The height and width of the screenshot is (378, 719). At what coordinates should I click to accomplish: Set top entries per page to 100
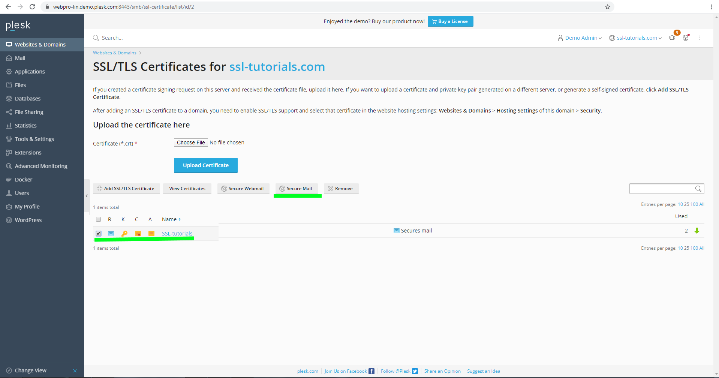(694, 204)
